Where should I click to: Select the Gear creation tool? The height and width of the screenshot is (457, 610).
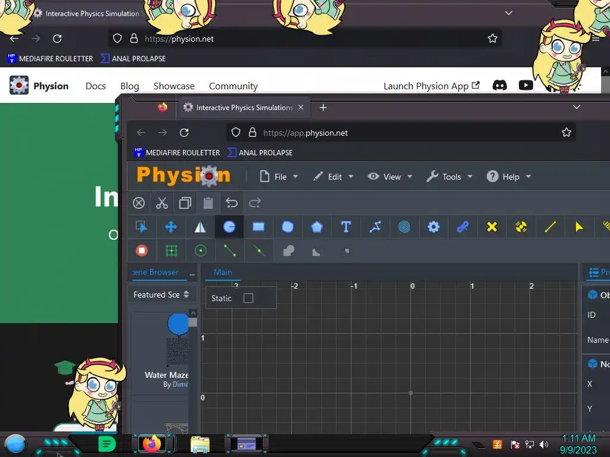tap(434, 227)
